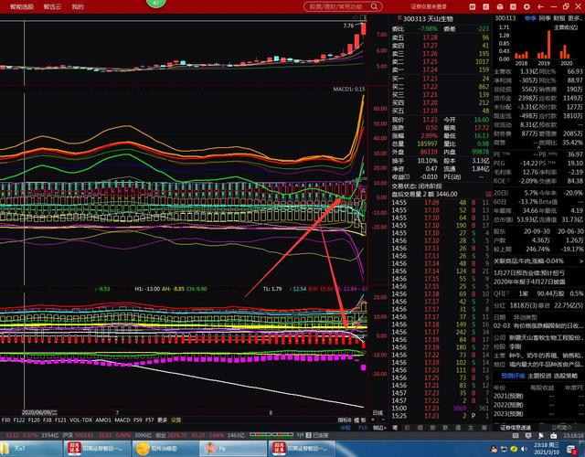Switch the financial chart to 同季 view
This screenshot has height=457, width=585.
(x=546, y=17)
